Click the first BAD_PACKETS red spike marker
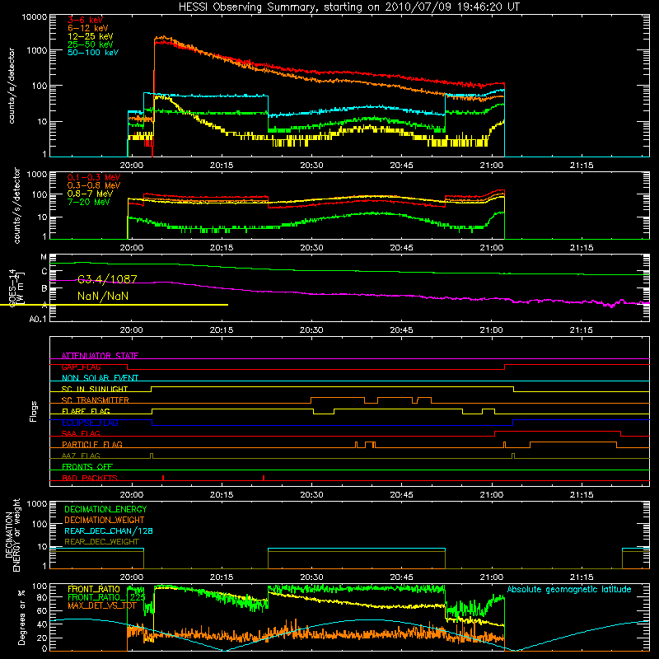 tap(163, 478)
